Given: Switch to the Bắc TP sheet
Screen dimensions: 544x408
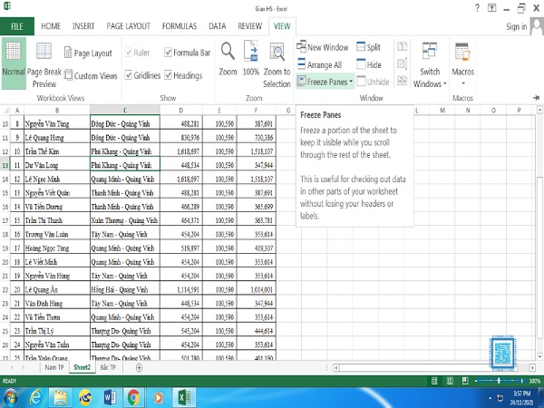Looking at the screenshot, I should pyautogui.click(x=108, y=367).
